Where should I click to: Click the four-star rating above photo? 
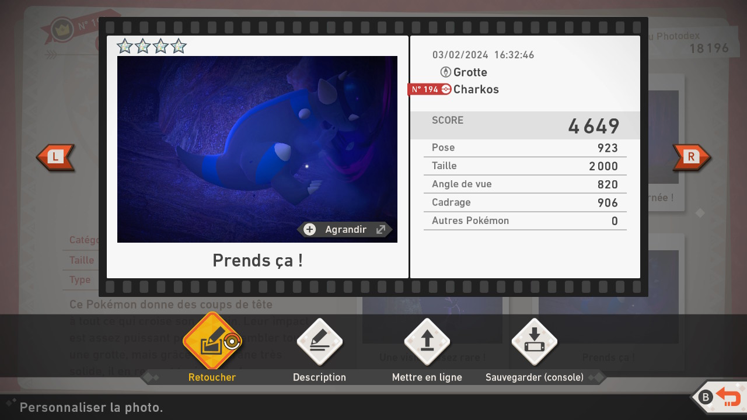(151, 46)
